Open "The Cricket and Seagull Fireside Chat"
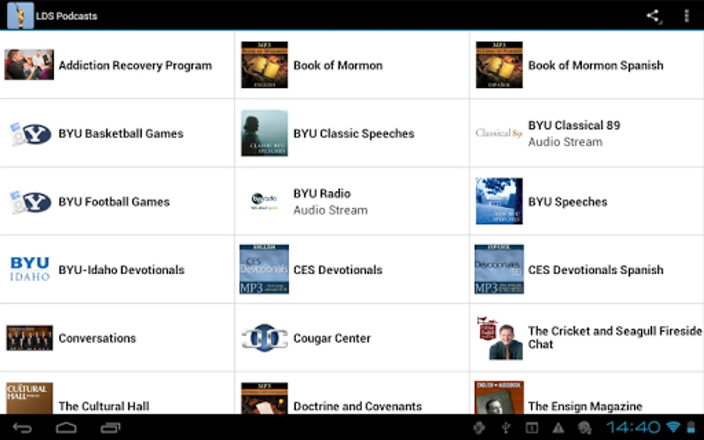Viewport: 704px width, 440px height. [615, 338]
